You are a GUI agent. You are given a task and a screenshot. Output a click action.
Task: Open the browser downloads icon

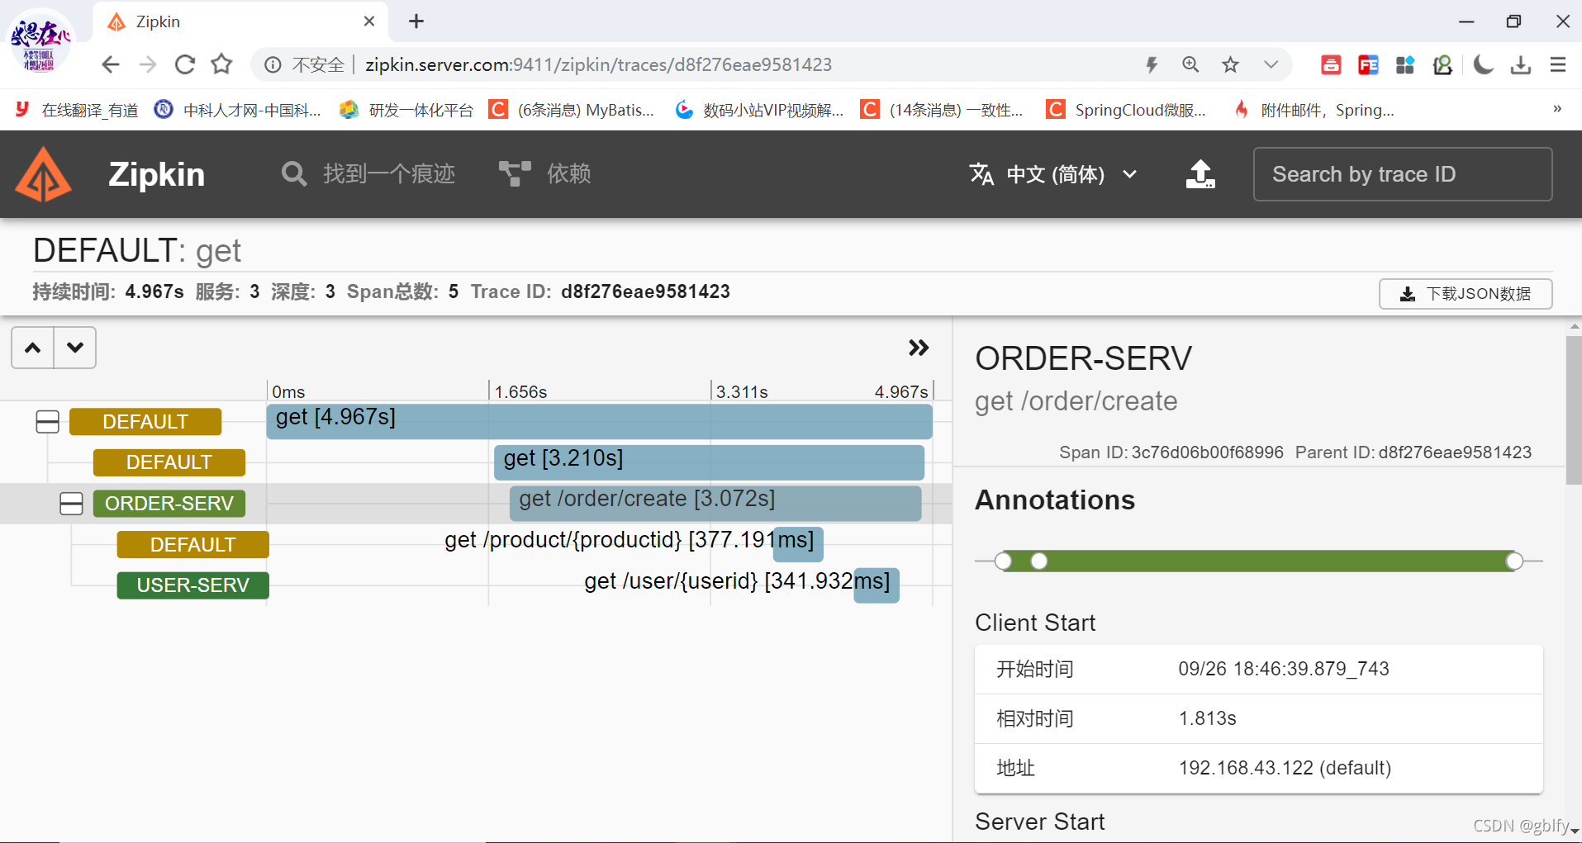[x=1521, y=64]
